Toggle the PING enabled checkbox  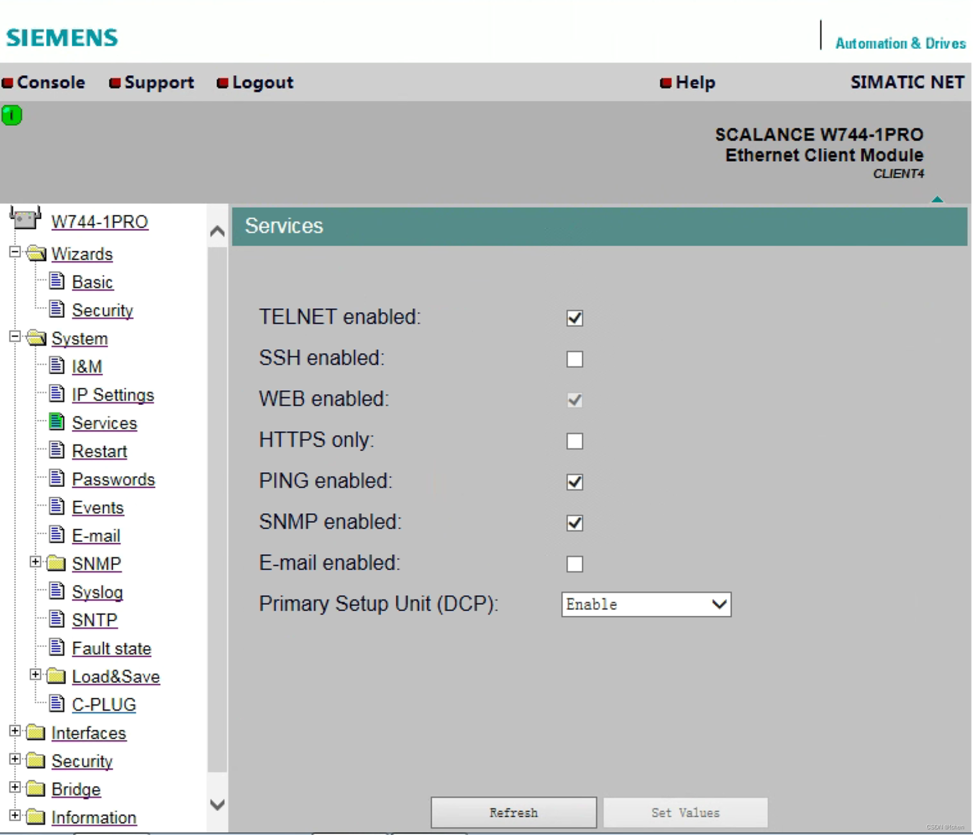575,482
